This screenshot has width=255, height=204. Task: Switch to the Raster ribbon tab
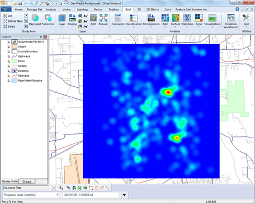point(98,9)
